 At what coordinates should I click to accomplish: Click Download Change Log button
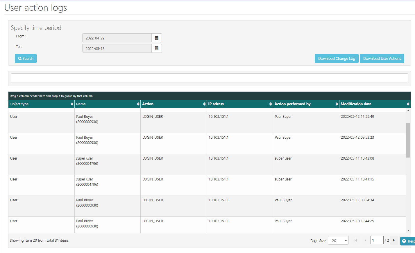(337, 59)
